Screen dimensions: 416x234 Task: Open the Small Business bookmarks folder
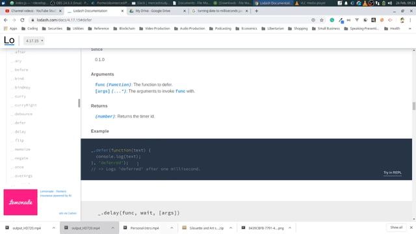(326, 29)
